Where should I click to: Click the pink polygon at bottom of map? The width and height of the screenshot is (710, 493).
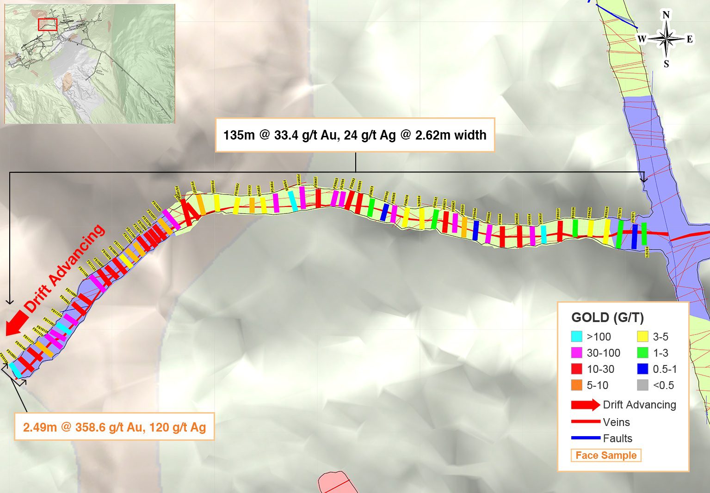pyautogui.click(x=335, y=482)
